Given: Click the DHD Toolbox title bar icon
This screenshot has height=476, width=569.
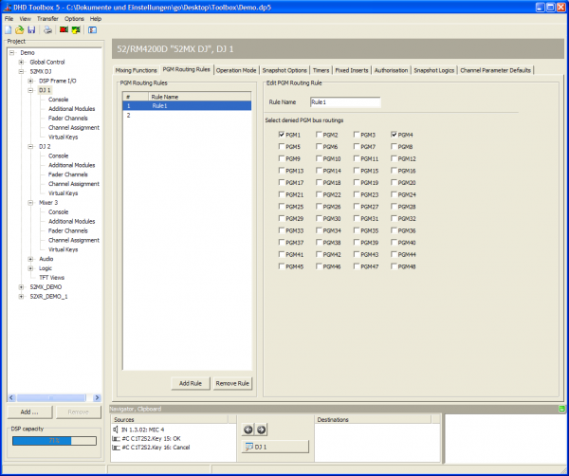Looking at the screenshot, I should 8,8.
